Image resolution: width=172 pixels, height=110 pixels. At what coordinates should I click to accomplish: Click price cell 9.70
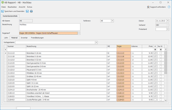(148, 96)
